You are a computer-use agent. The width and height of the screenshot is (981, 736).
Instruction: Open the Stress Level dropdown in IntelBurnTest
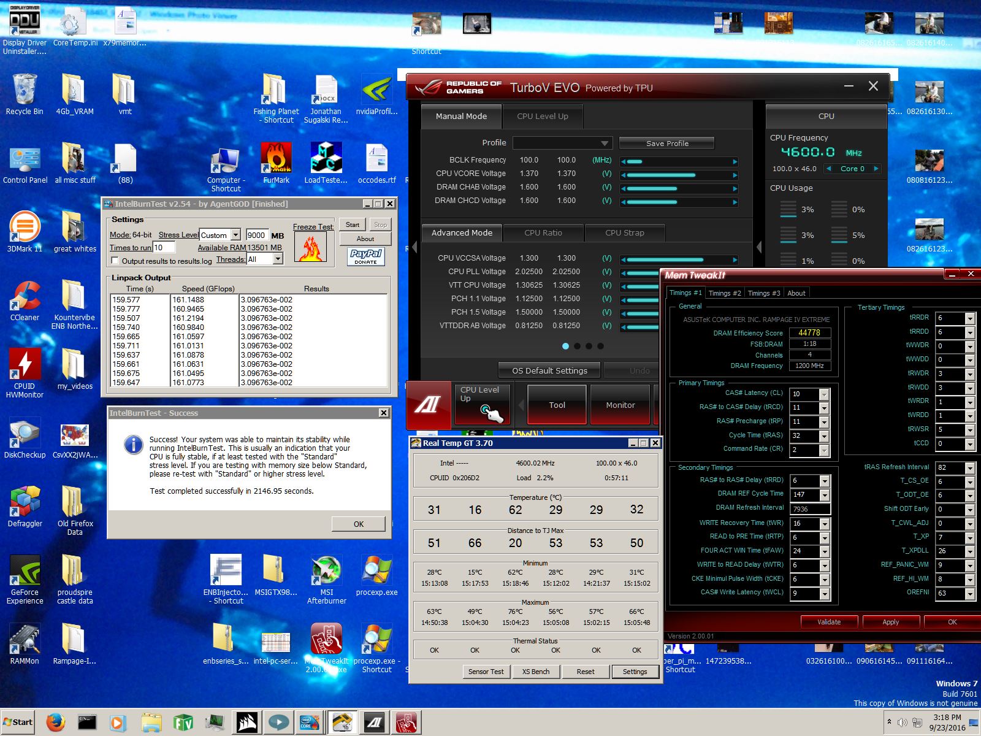click(x=235, y=235)
